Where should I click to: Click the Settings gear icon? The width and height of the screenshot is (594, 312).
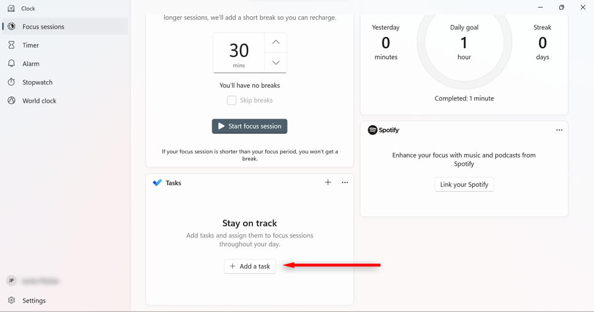[x=12, y=300]
